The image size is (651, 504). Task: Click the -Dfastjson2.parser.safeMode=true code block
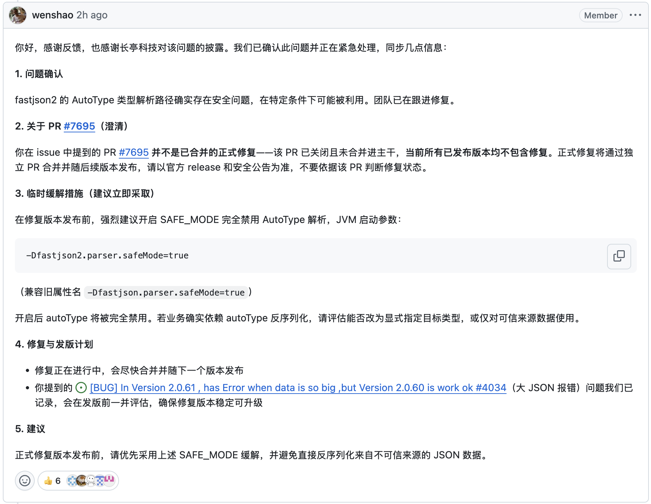pos(325,256)
